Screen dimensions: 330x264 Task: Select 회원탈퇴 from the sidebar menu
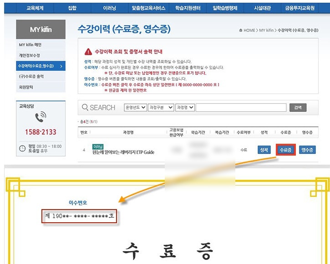(26, 87)
